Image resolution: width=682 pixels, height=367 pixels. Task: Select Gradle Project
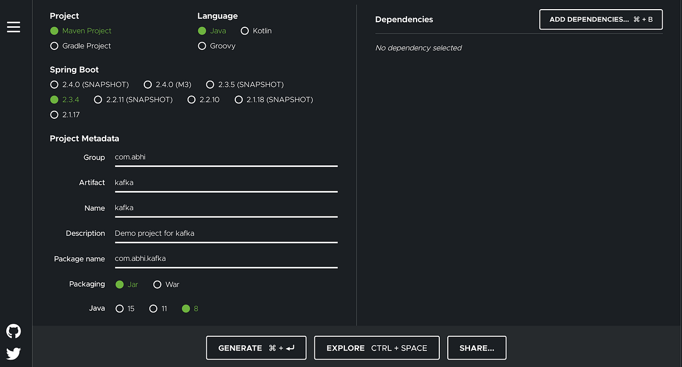coord(54,46)
